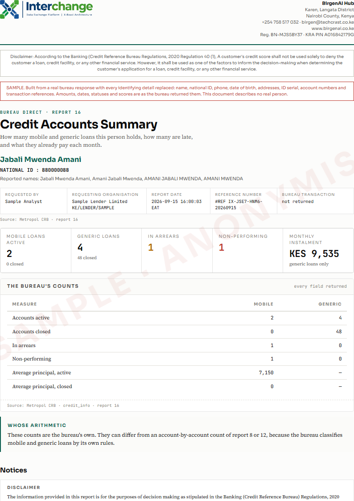Click the '0 closed' note in Mobile Loans
This screenshot has height=501, width=354.
[x=15, y=264]
